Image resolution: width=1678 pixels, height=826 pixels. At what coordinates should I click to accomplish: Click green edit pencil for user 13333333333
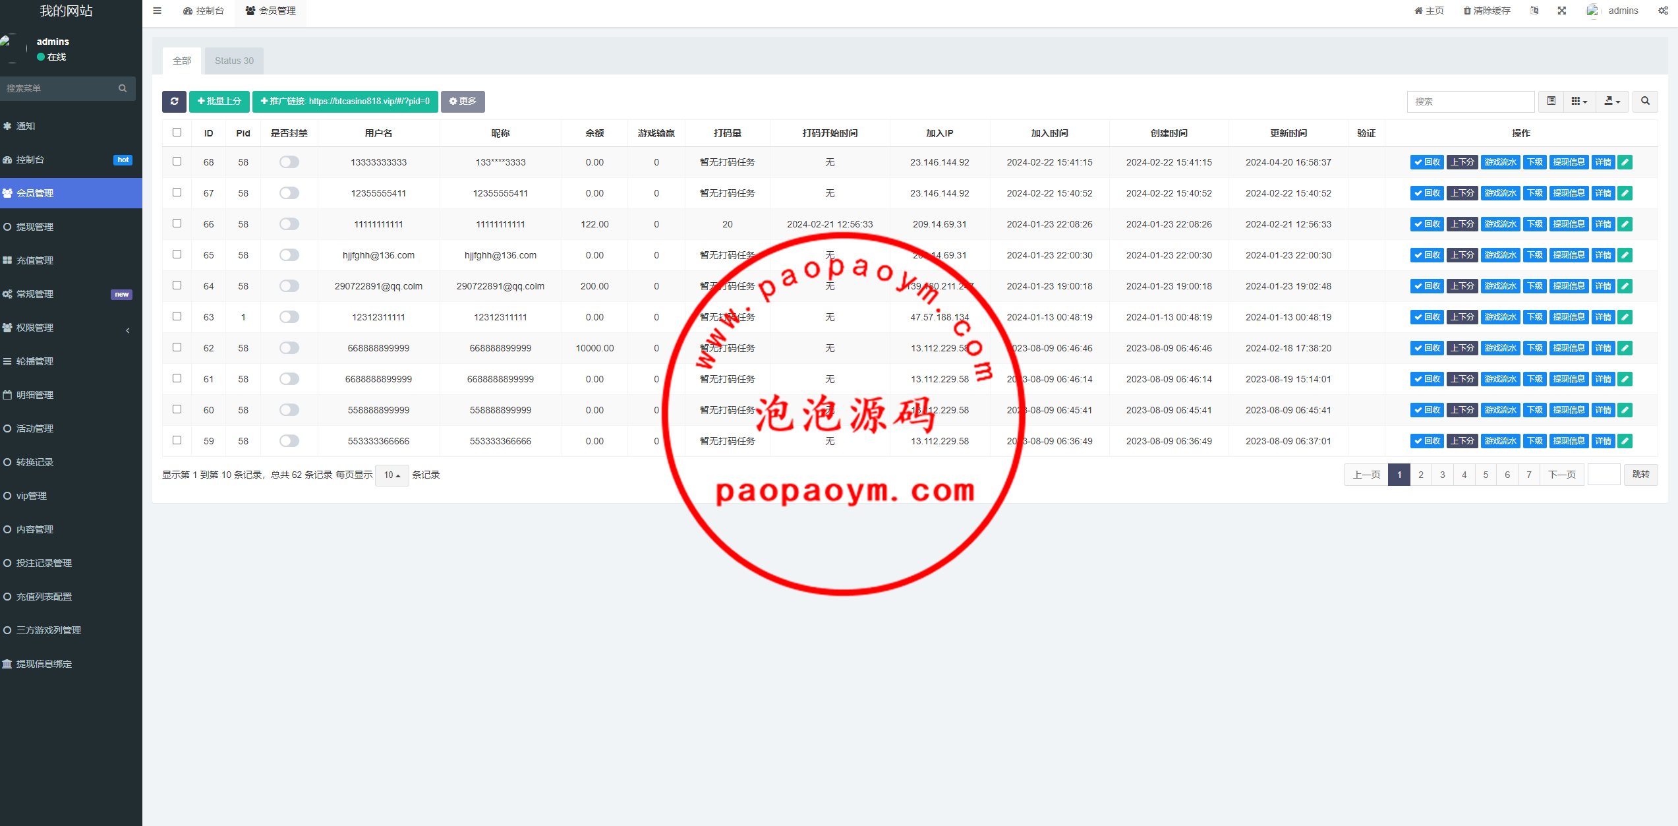point(1625,162)
